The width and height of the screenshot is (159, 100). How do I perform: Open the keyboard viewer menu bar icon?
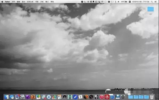(x=109, y=2)
